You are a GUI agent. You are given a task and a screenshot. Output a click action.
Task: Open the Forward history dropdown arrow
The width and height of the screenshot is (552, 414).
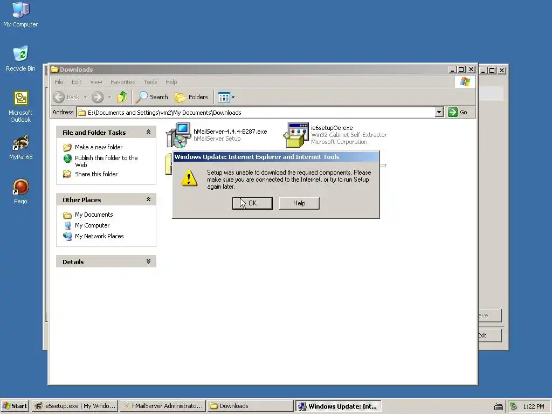point(109,97)
